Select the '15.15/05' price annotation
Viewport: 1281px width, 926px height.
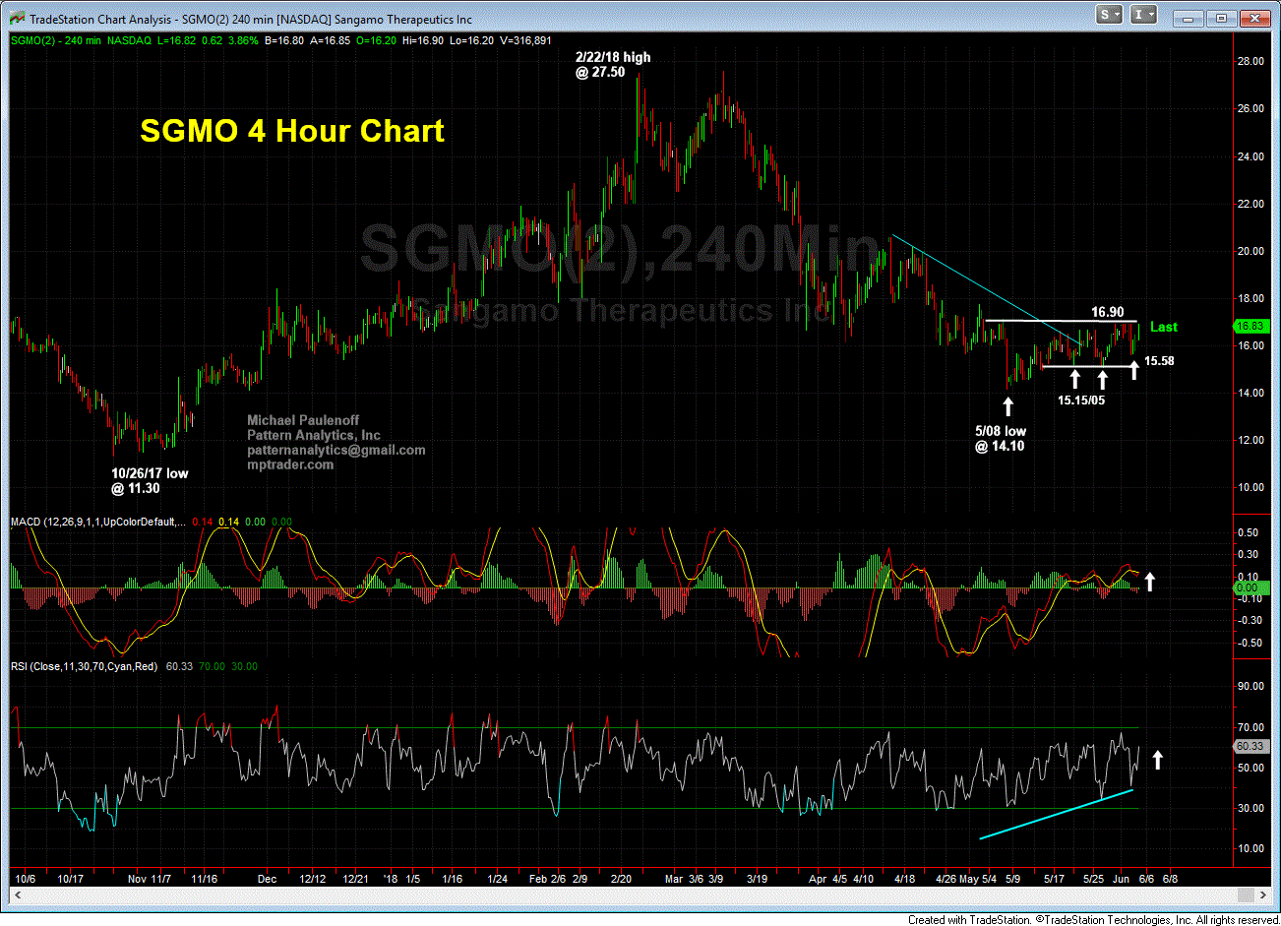click(1080, 401)
